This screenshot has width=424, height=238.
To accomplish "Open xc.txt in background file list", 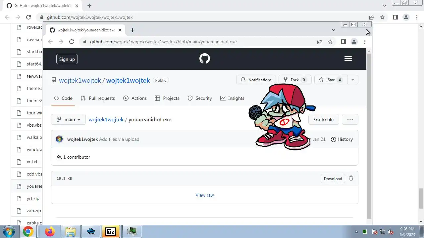I will [x=32, y=162].
